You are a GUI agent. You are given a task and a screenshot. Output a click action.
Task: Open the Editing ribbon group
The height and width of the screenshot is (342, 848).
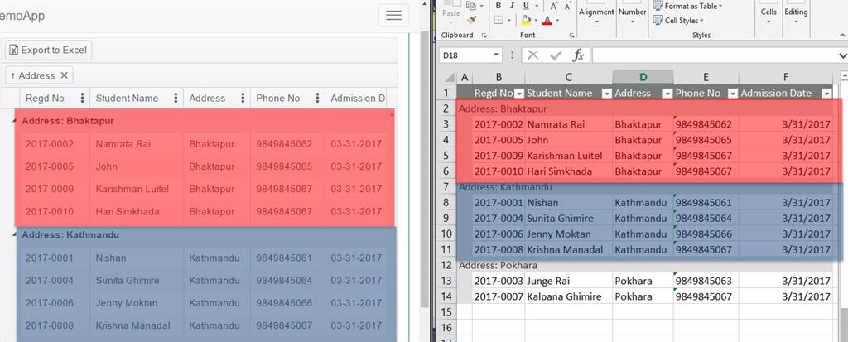coord(796,13)
